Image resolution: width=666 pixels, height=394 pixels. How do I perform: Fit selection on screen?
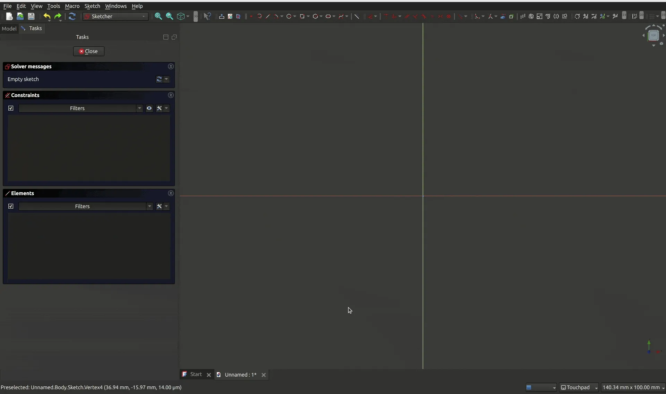(x=169, y=16)
